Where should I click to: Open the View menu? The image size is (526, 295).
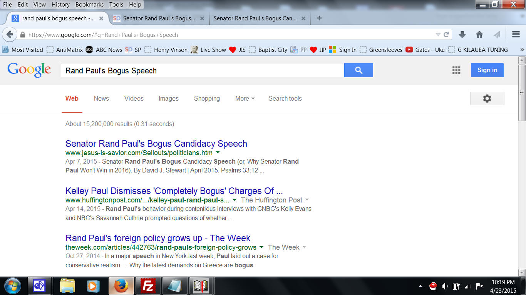coord(39,5)
